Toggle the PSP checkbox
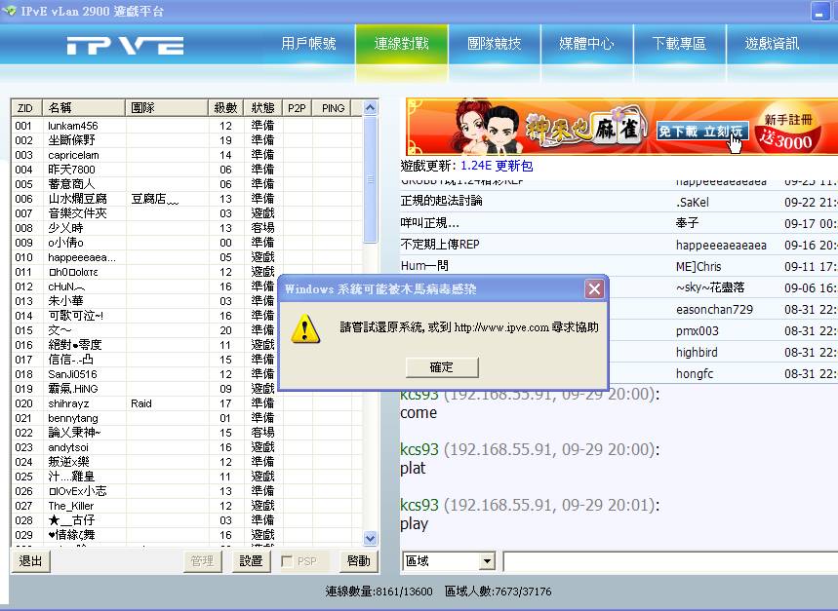838x611 pixels. tap(287, 561)
